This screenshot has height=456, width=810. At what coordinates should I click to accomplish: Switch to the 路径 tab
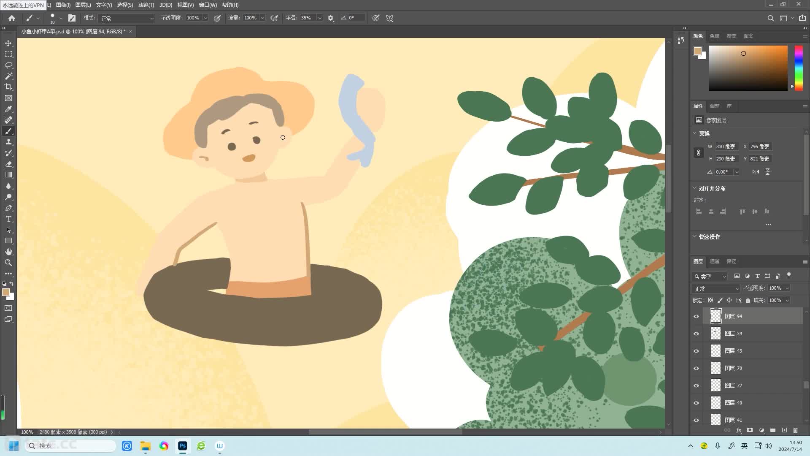click(731, 261)
